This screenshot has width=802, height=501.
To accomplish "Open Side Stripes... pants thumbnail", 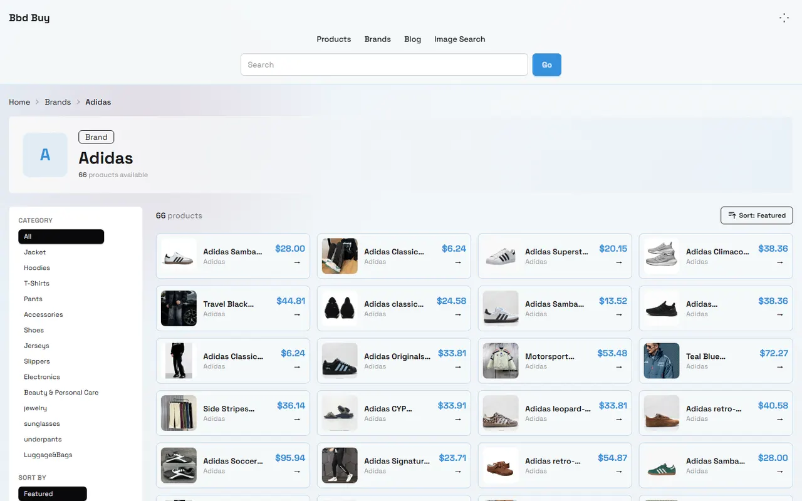I will (x=179, y=413).
